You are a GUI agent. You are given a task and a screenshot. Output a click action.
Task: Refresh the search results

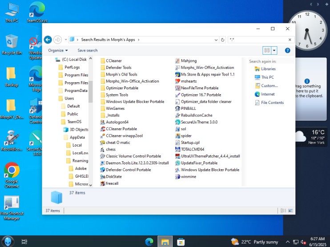[x=222, y=40]
